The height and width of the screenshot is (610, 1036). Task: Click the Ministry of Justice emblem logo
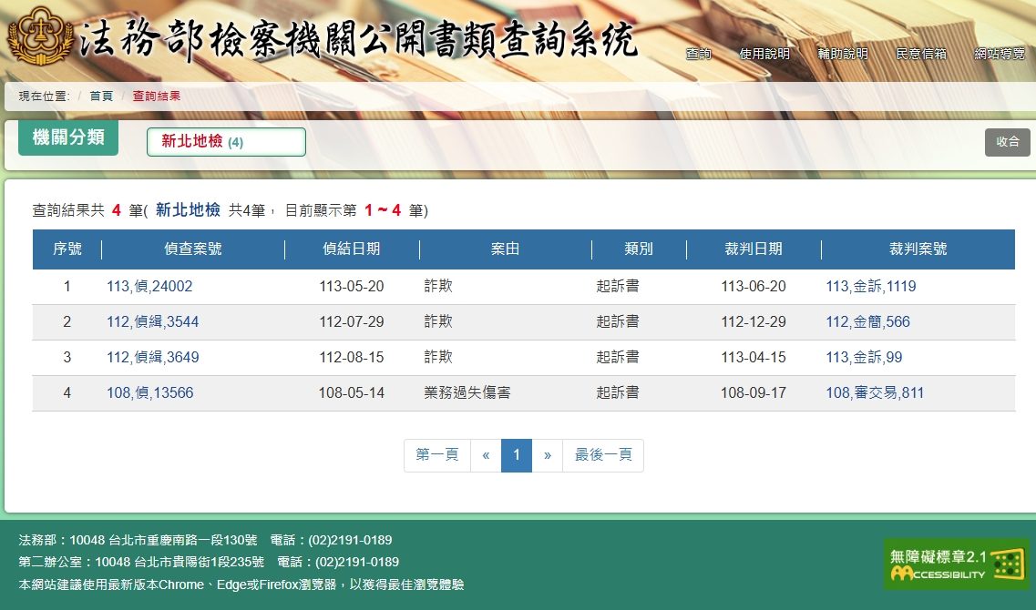38,36
